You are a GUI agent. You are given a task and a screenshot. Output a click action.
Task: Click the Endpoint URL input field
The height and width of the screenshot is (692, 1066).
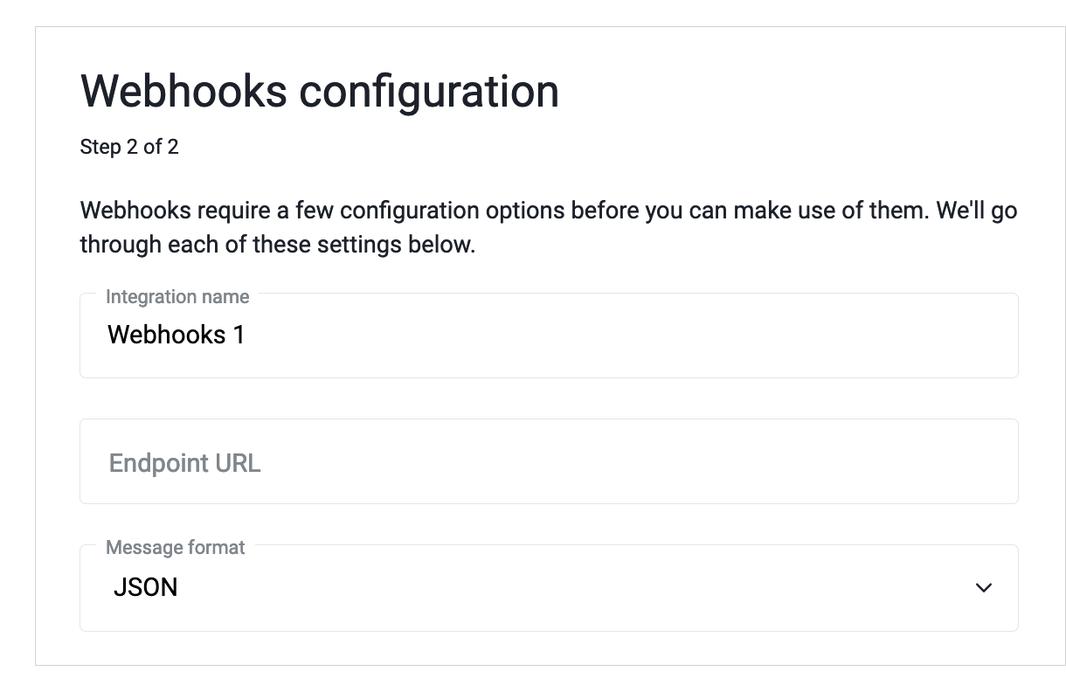pyautogui.click(x=549, y=461)
